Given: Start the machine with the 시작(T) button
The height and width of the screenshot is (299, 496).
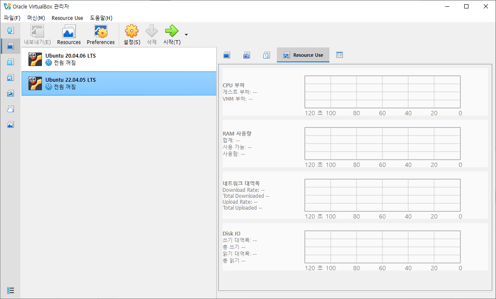Looking at the screenshot, I should click(x=172, y=34).
